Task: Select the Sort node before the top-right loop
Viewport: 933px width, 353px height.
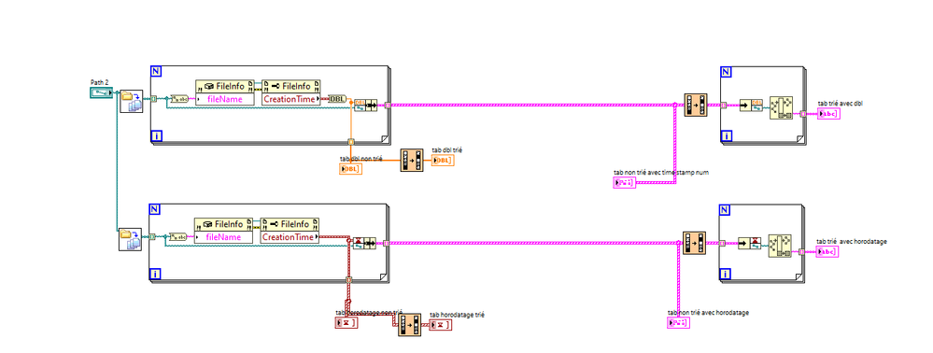Action: coord(696,105)
